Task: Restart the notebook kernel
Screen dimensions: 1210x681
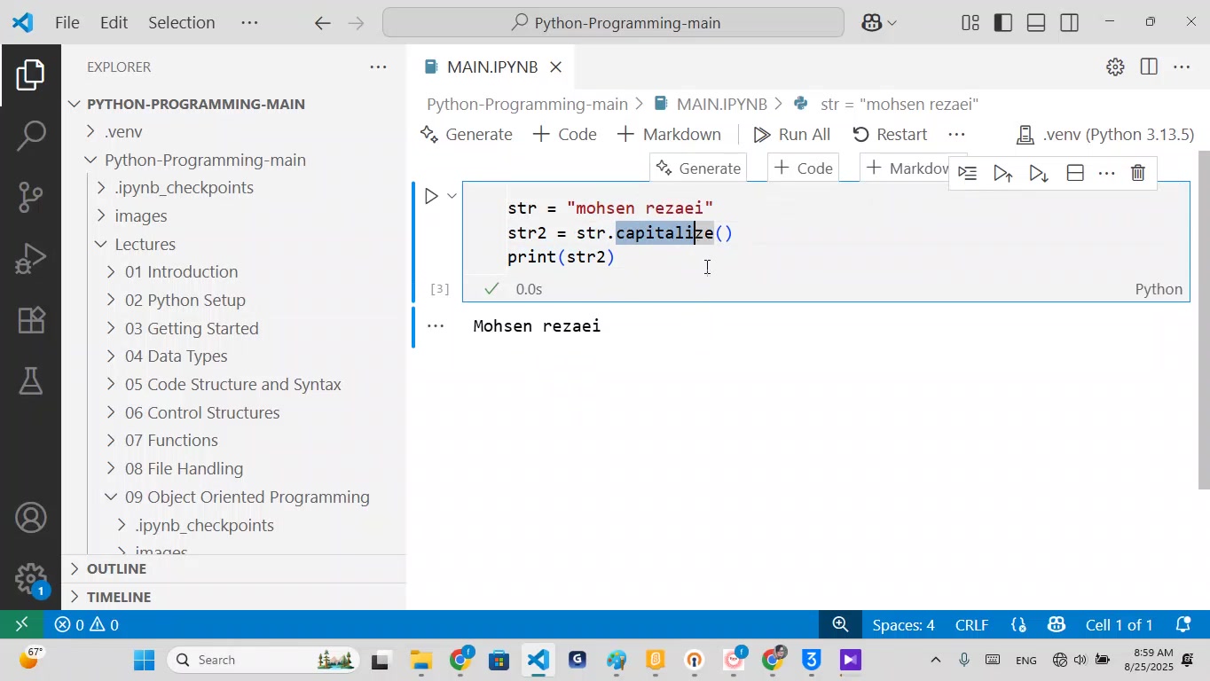Action: point(890,135)
